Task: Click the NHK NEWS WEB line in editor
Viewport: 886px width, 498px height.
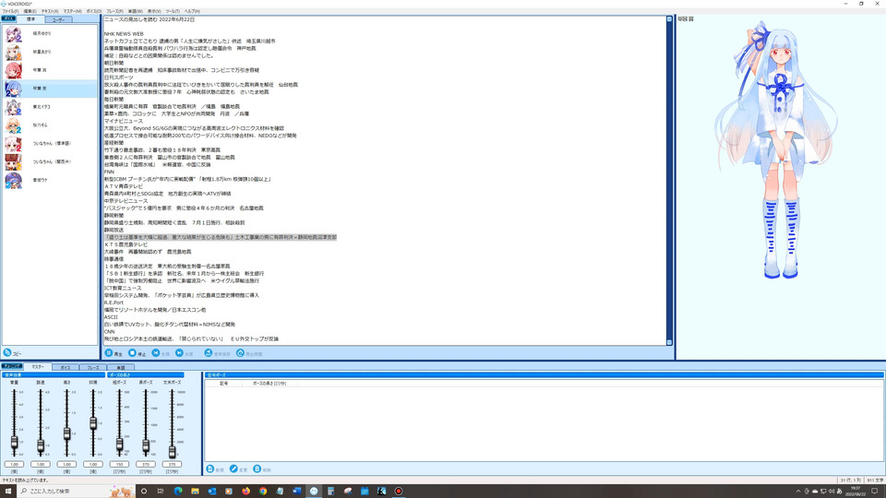Action: pos(124,34)
